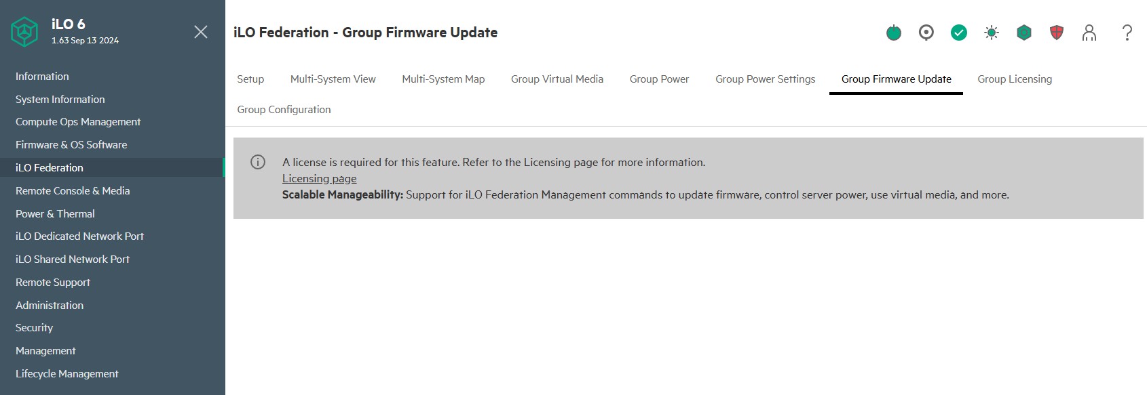Viewport: 1147px width, 395px height.
Task: Navigate to Remote Console & Media
Action: (73, 191)
